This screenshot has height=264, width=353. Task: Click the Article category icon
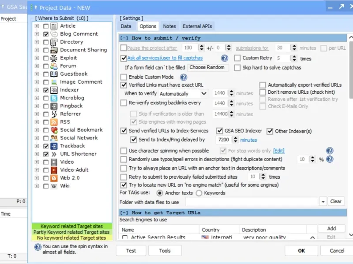tap(54, 26)
